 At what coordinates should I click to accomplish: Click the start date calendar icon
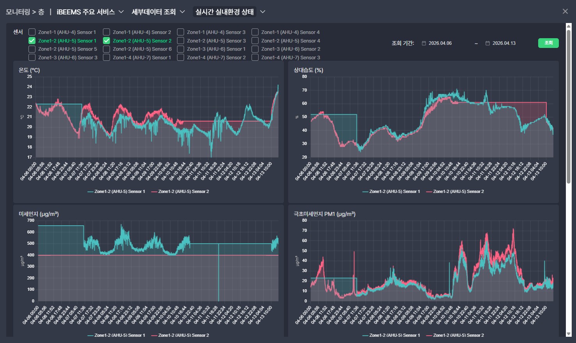424,43
